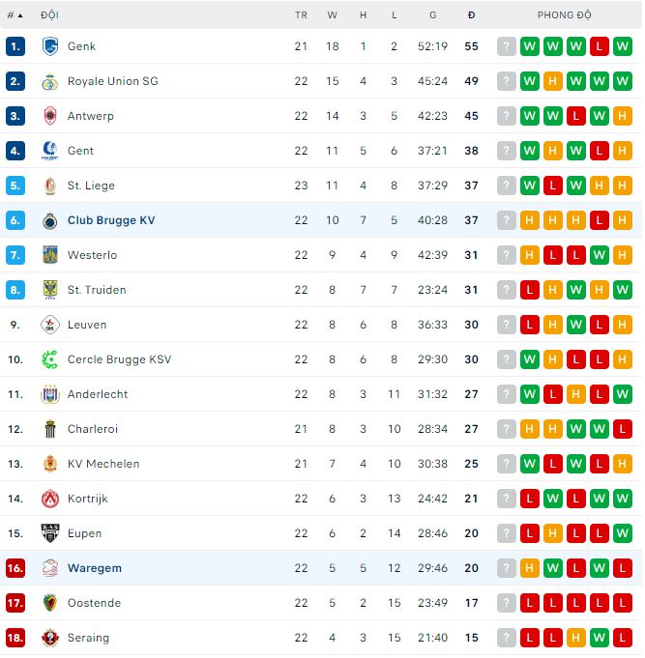Click the Seraing club logo

pos(50,638)
